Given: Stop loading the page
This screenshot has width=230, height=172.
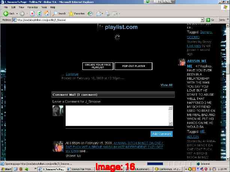Looking at the screenshot, I should point(32,13).
